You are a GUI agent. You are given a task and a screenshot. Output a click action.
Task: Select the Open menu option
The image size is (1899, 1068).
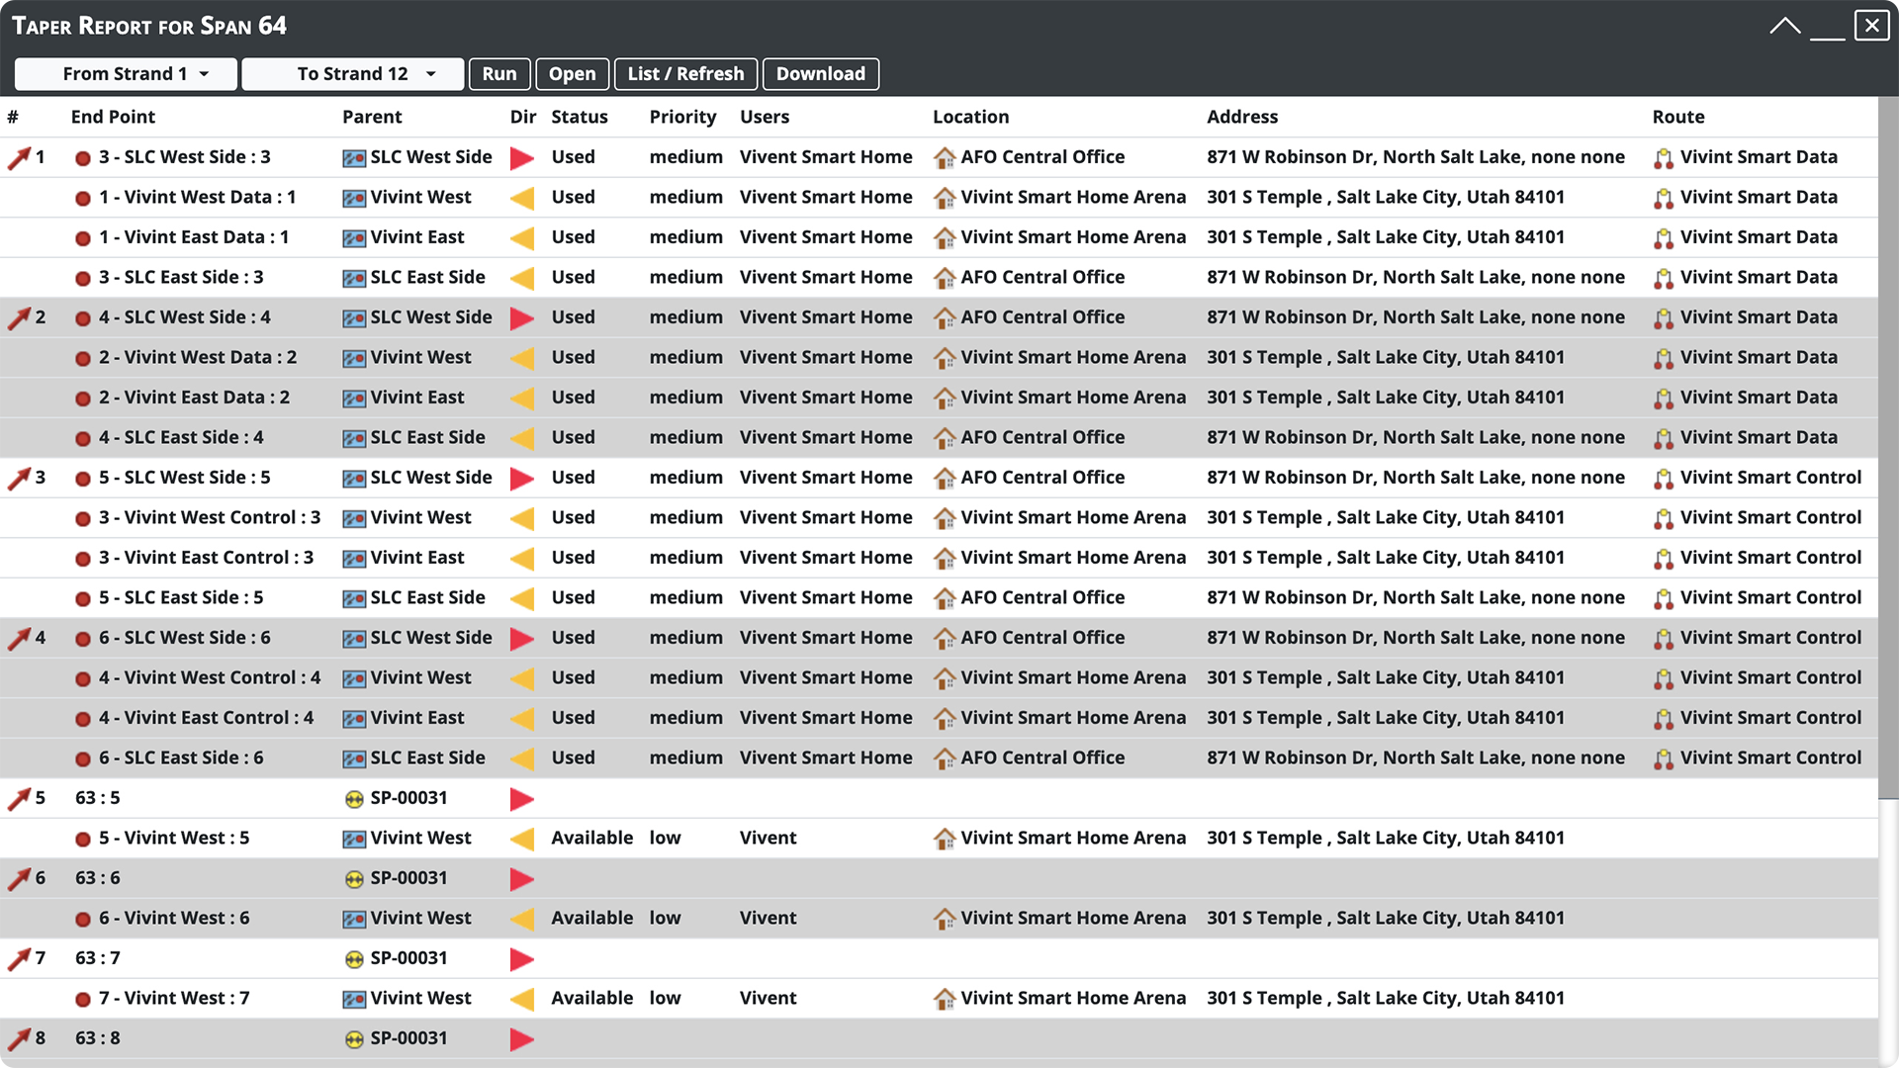572,73
